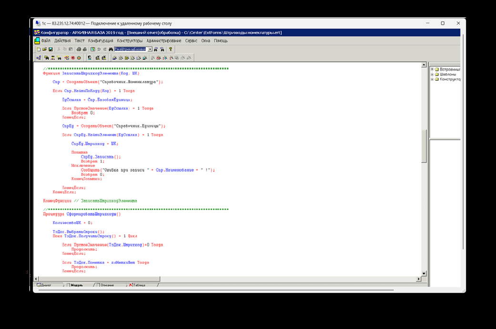Click the 'Попытка' keyword line
The height and width of the screenshot is (329, 496).
coord(80,153)
